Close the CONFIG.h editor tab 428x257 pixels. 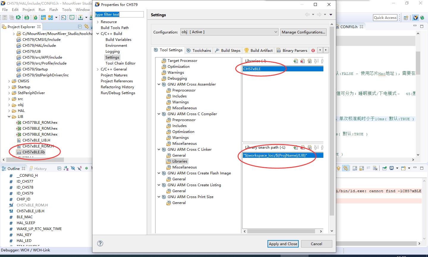[361, 26]
